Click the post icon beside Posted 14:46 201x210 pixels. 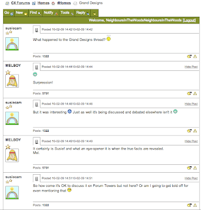click(x=37, y=104)
